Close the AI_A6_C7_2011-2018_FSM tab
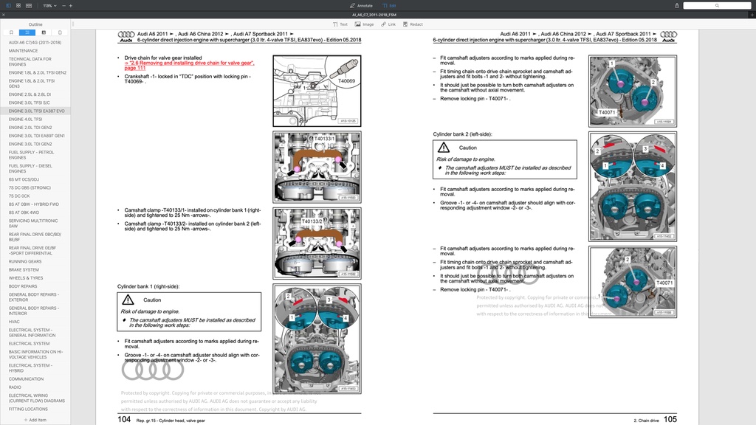Image resolution: width=756 pixels, height=425 pixels. tap(4, 15)
